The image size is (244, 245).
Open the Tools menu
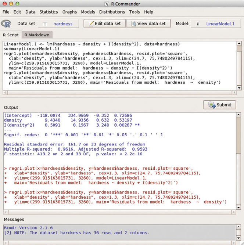(134, 12)
